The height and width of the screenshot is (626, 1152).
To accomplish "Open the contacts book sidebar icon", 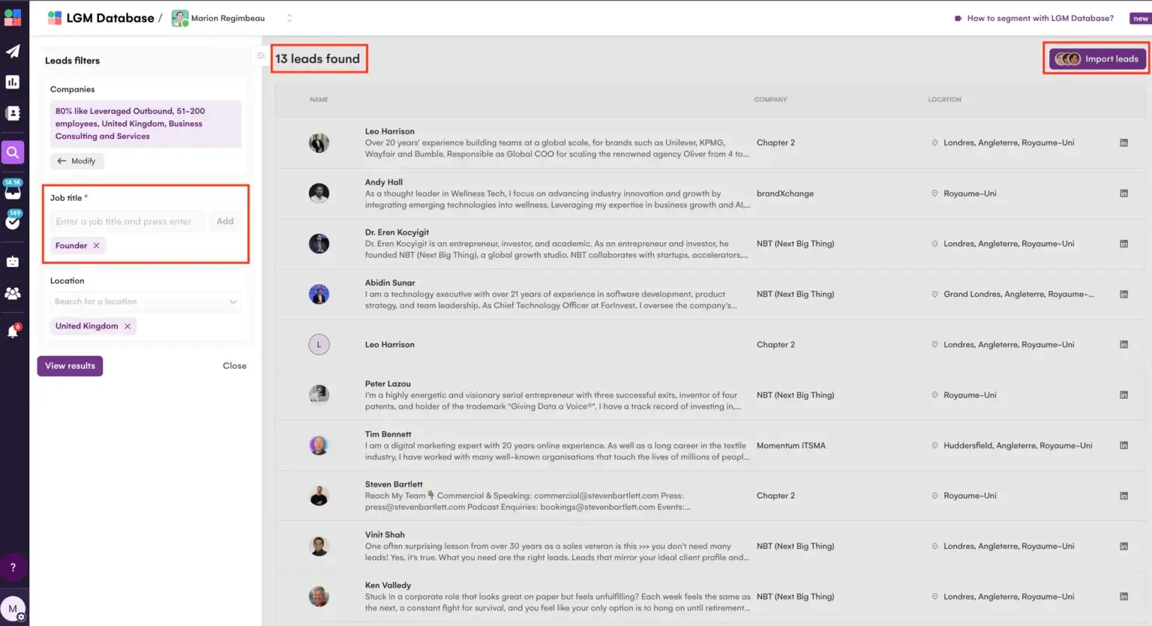I will [13, 113].
